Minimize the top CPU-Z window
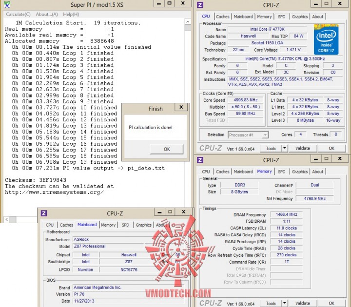The image size is (351, 307). click(316, 4)
